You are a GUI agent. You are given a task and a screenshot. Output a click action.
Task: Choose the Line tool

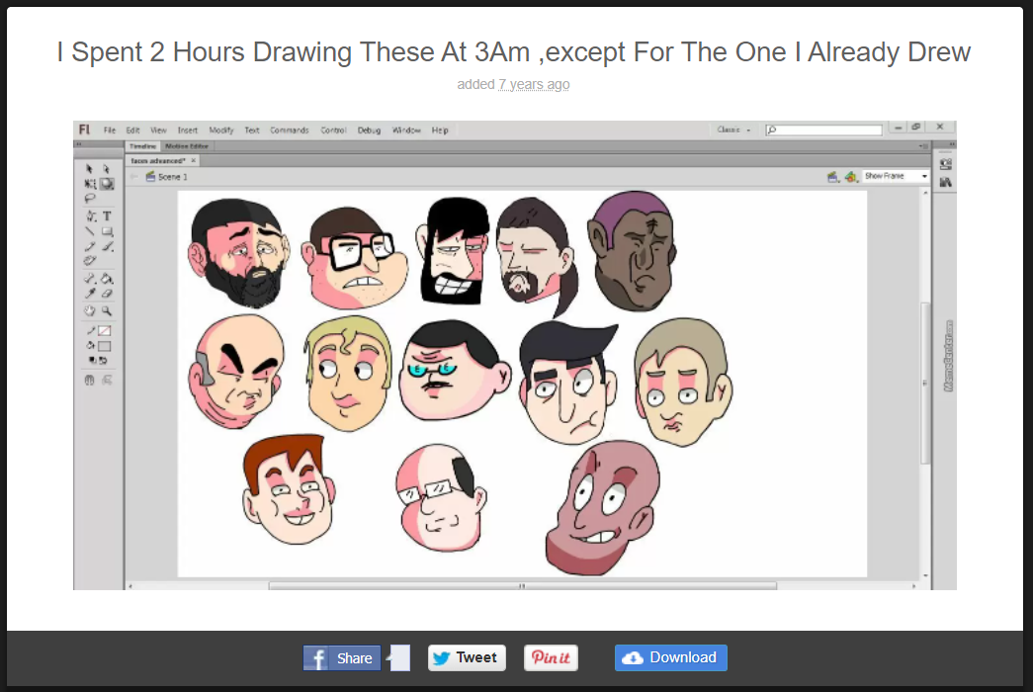pos(90,231)
